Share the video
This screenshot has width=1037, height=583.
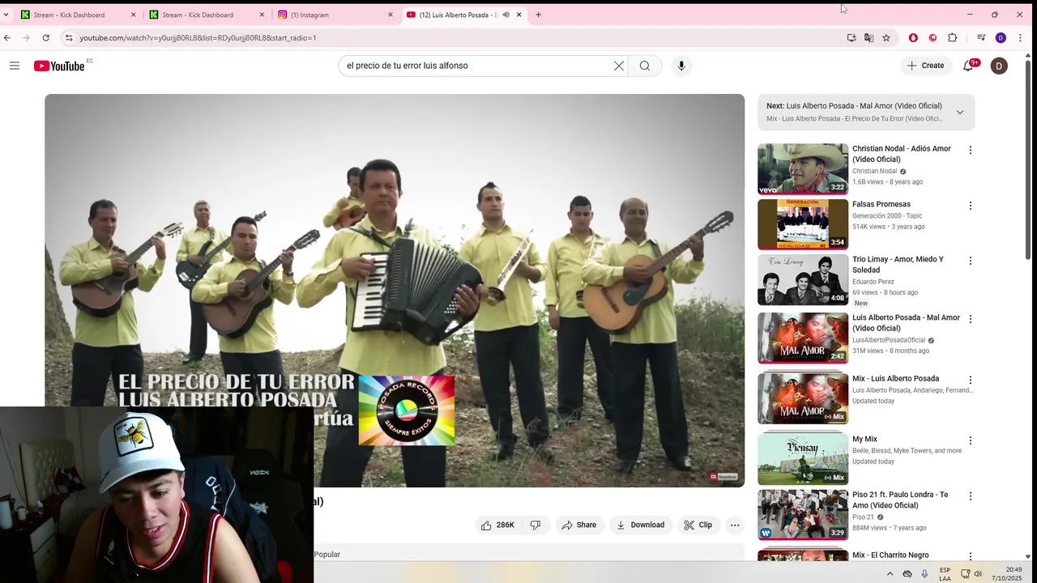(x=578, y=525)
